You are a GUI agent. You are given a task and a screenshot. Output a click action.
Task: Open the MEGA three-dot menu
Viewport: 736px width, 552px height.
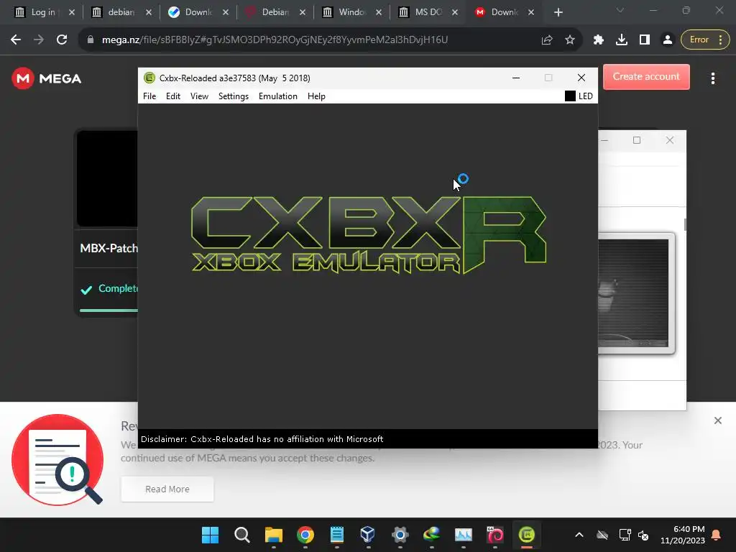tap(712, 78)
